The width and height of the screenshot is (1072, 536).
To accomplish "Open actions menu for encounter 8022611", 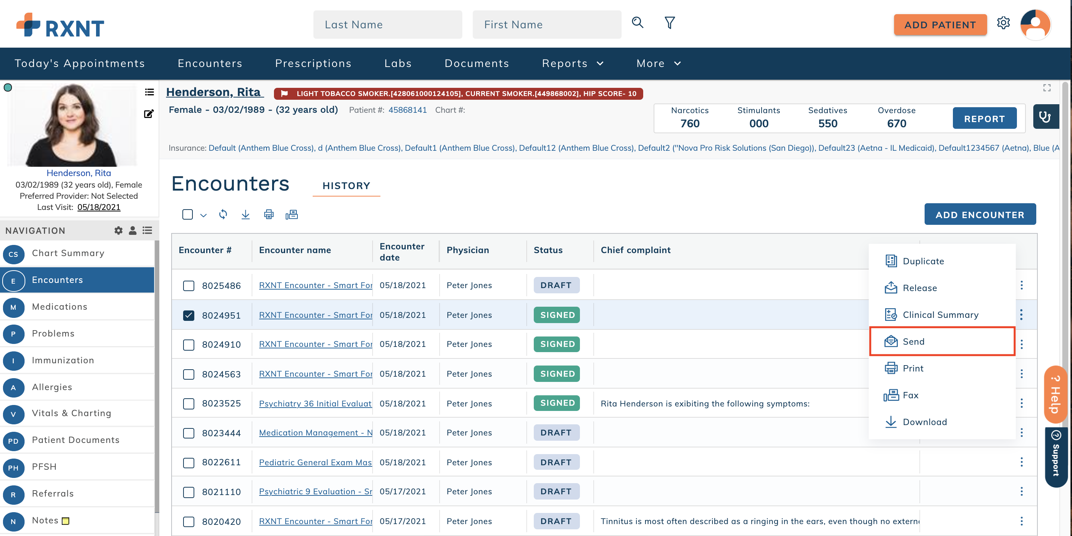I will click(x=1022, y=462).
